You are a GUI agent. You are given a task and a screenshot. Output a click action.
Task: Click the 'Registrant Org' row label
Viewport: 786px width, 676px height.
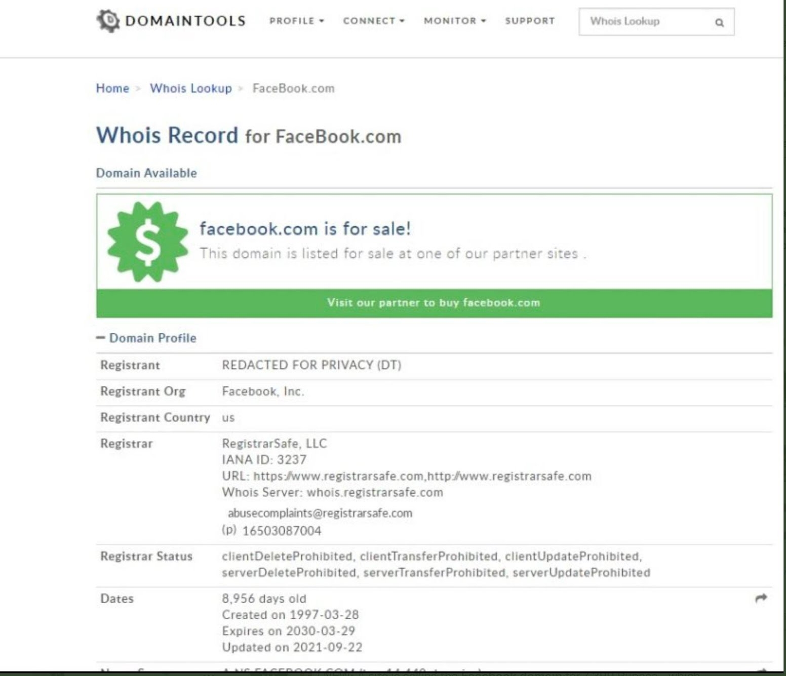(143, 391)
